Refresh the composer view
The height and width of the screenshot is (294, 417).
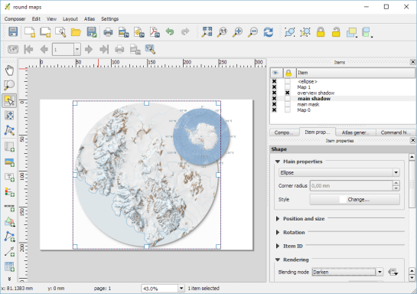click(x=269, y=32)
